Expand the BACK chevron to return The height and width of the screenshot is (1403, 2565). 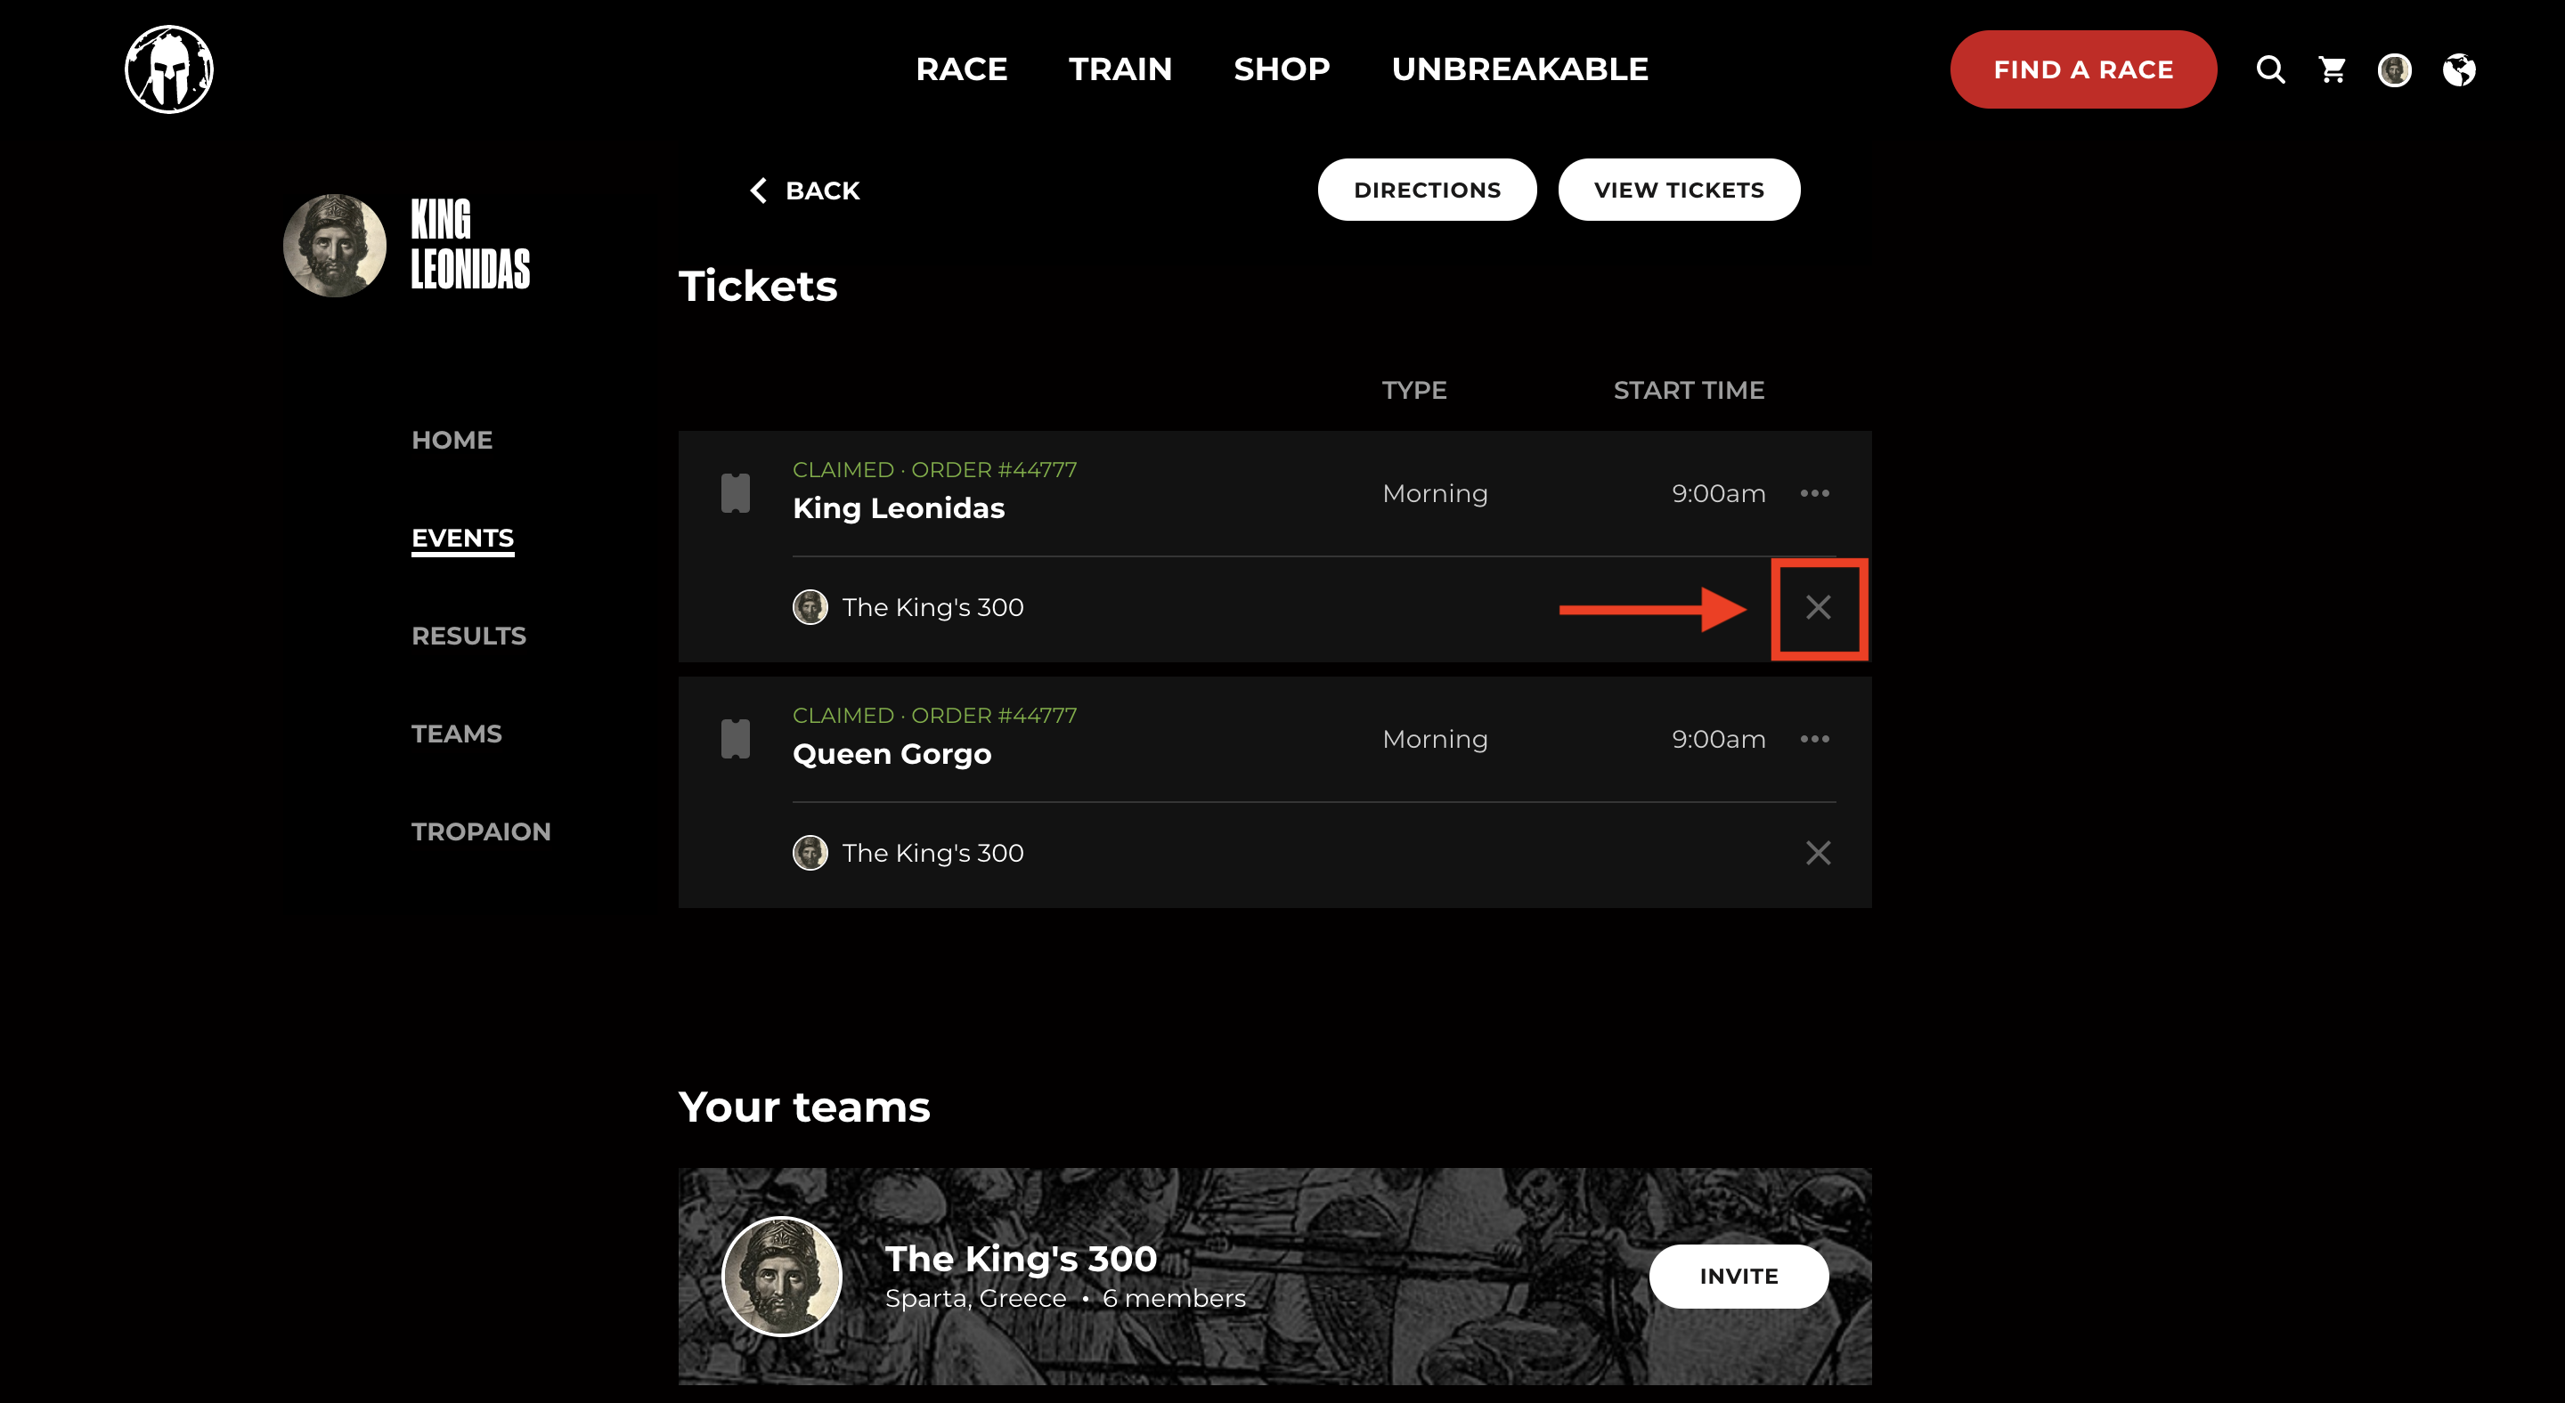pyautogui.click(x=758, y=190)
